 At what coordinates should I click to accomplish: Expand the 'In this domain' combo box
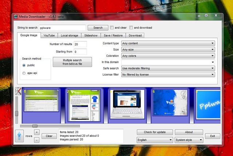213,62
